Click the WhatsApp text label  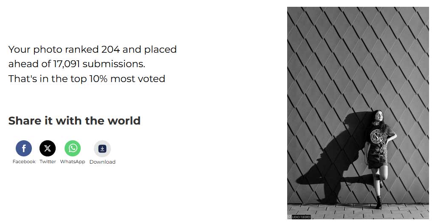coord(73,162)
